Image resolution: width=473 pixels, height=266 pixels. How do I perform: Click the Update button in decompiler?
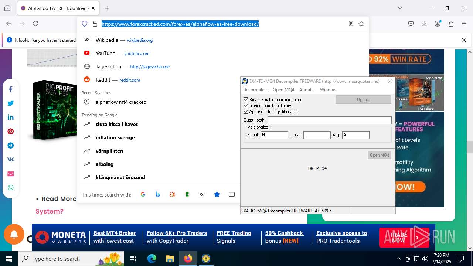pyautogui.click(x=363, y=100)
